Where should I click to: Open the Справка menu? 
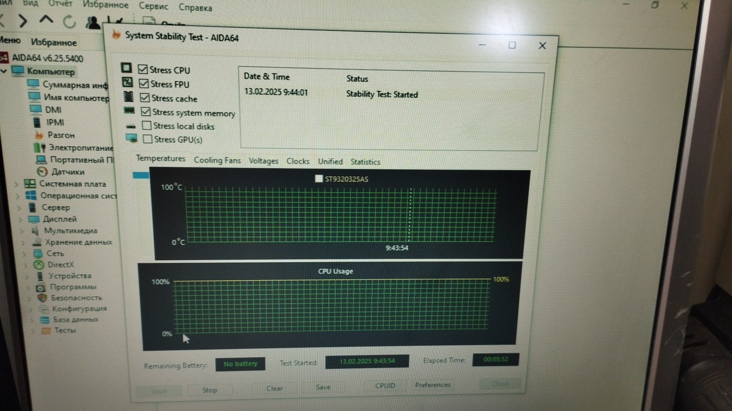pos(195,8)
